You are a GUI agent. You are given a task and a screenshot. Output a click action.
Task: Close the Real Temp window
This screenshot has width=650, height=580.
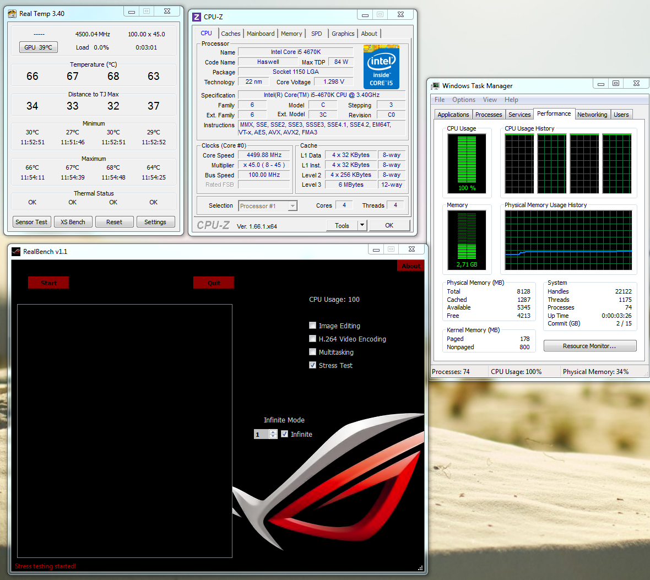pos(167,12)
